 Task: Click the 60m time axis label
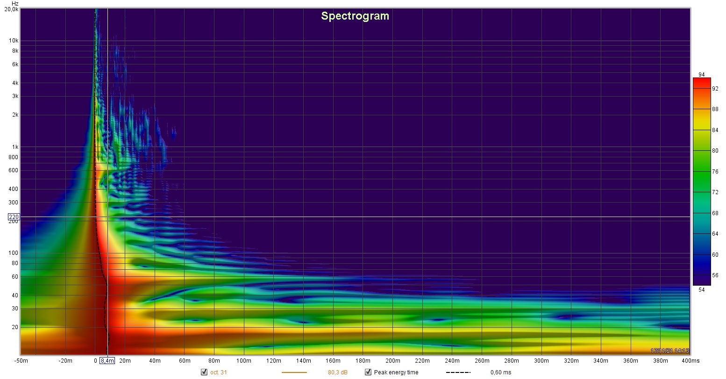coord(185,361)
